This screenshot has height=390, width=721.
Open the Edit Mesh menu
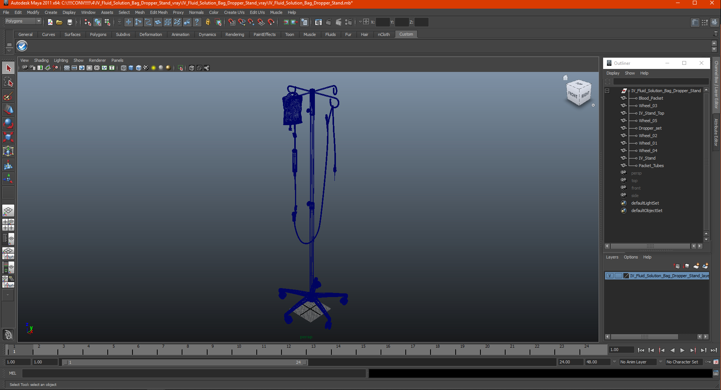[159, 12]
